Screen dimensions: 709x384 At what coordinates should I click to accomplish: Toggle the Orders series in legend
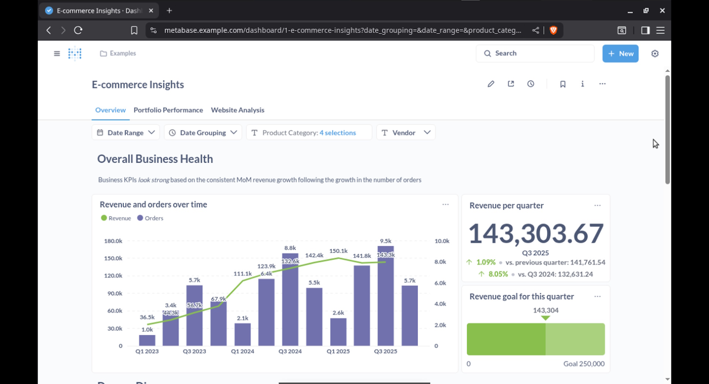tap(150, 218)
